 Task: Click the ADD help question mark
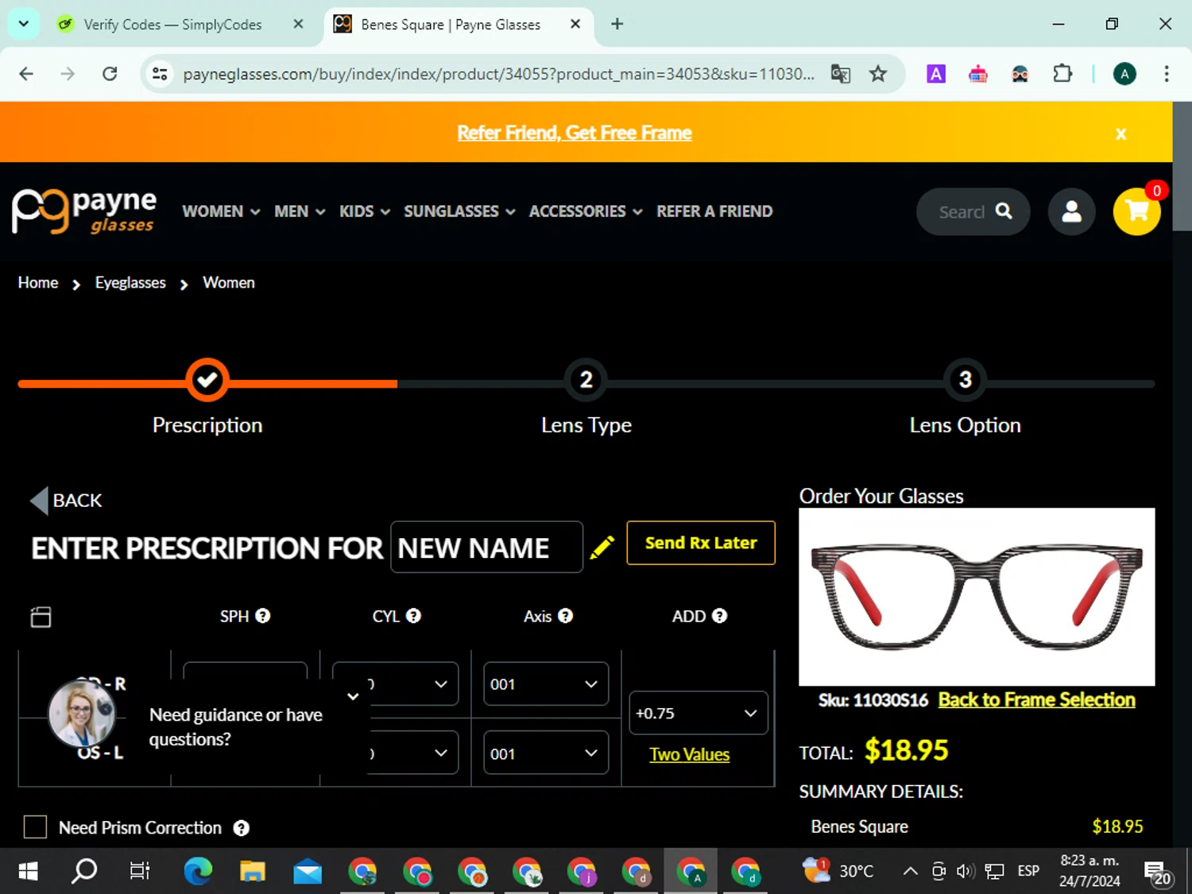(719, 616)
